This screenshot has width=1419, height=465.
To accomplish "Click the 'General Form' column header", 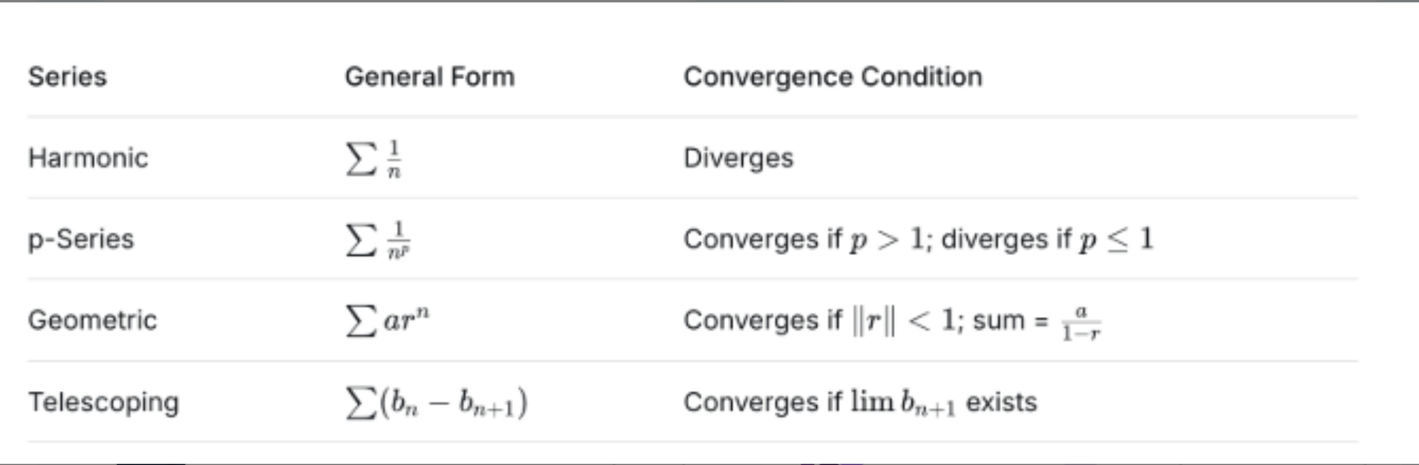I will click(x=430, y=77).
